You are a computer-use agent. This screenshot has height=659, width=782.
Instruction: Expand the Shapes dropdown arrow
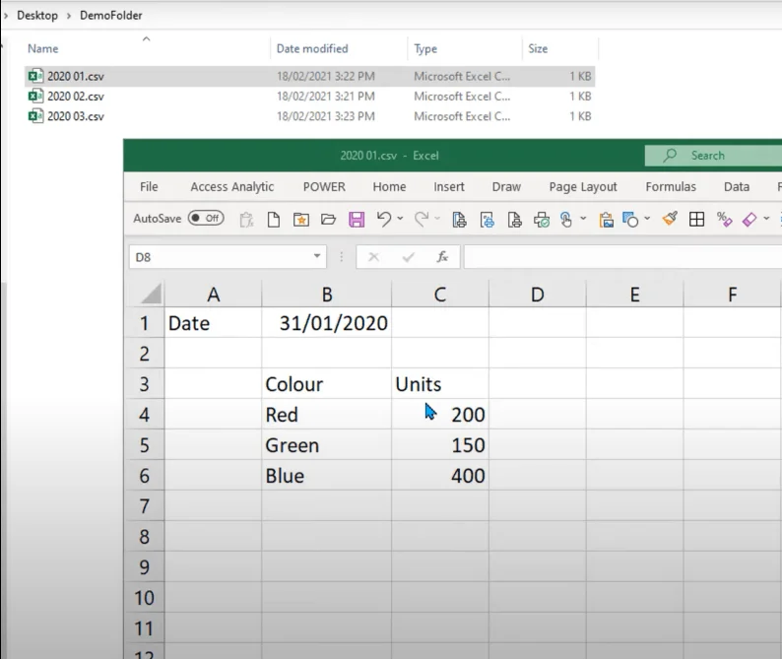647,219
